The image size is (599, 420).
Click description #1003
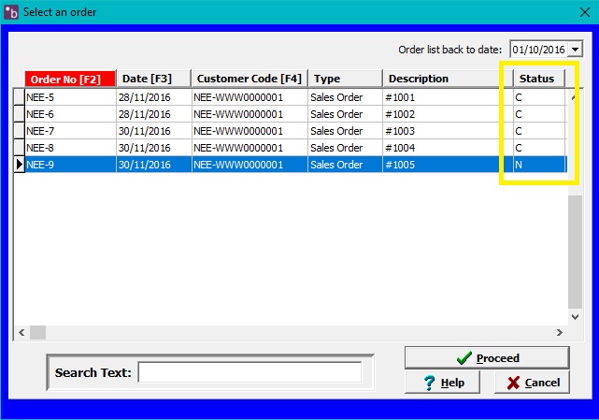(448, 131)
